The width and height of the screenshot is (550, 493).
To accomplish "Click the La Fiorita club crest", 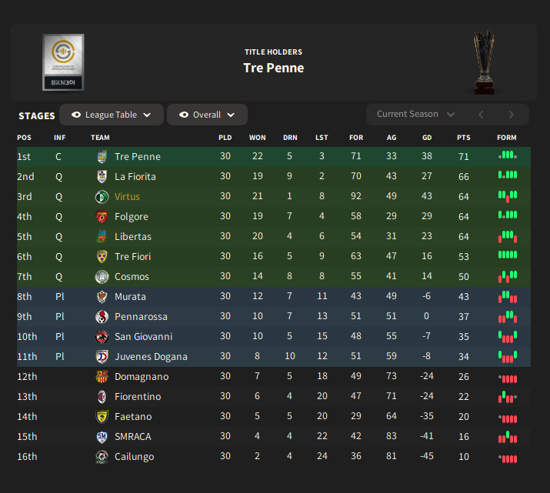I will (x=102, y=177).
